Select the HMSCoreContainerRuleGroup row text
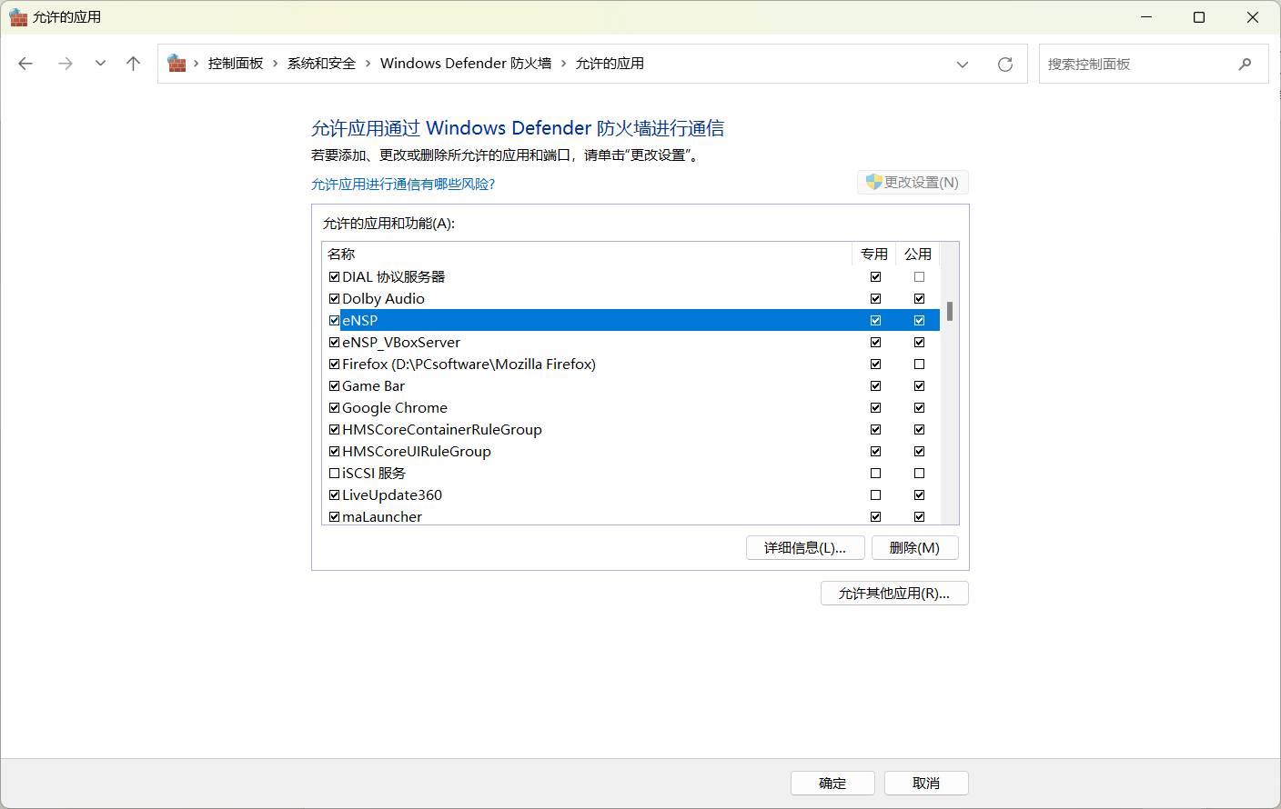1281x809 pixels. (442, 430)
